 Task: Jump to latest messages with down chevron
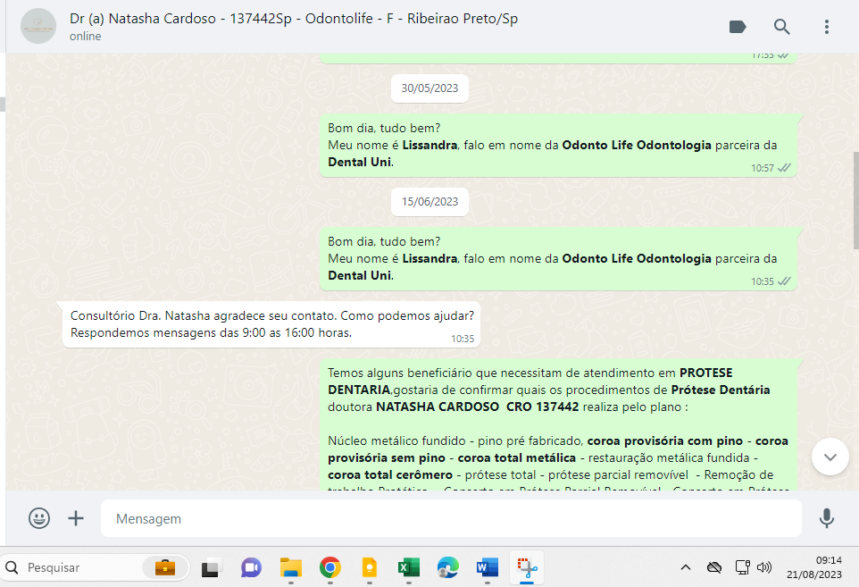pos(830,457)
